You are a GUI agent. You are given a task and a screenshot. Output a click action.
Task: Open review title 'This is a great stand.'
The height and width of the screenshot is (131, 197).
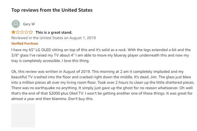pos(54,33)
